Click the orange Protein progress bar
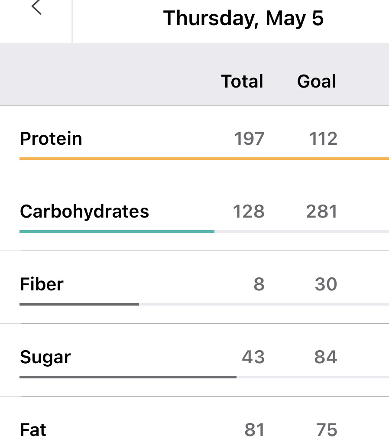 click(x=204, y=159)
